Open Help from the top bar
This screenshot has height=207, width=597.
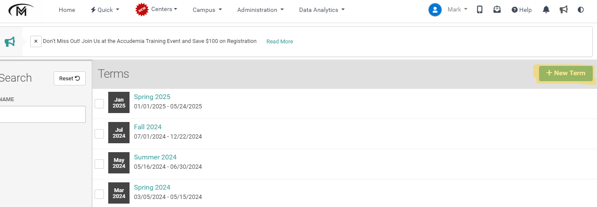[x=522, y=10]
